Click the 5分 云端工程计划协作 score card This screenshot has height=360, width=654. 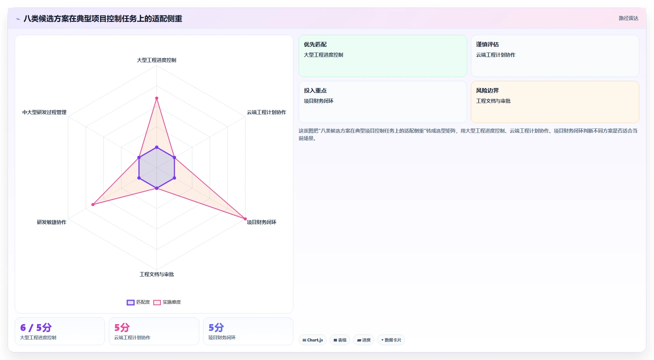tap(154, 331)
